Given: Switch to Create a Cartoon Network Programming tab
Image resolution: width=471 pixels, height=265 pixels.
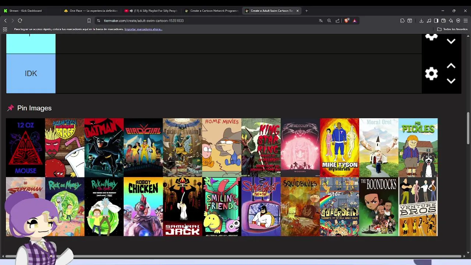Looking at the screenshot, I should (x=212, y=11).
